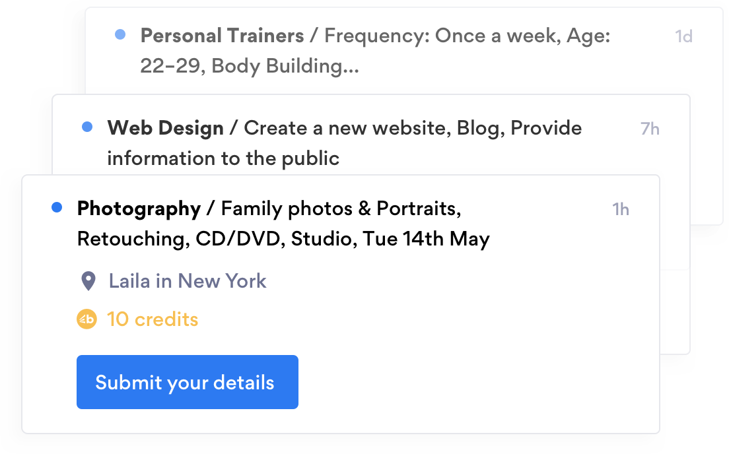Click the 1h timestamp on Photography lead
The width and height of the screenshot is (729, 454).
point(620,210)
